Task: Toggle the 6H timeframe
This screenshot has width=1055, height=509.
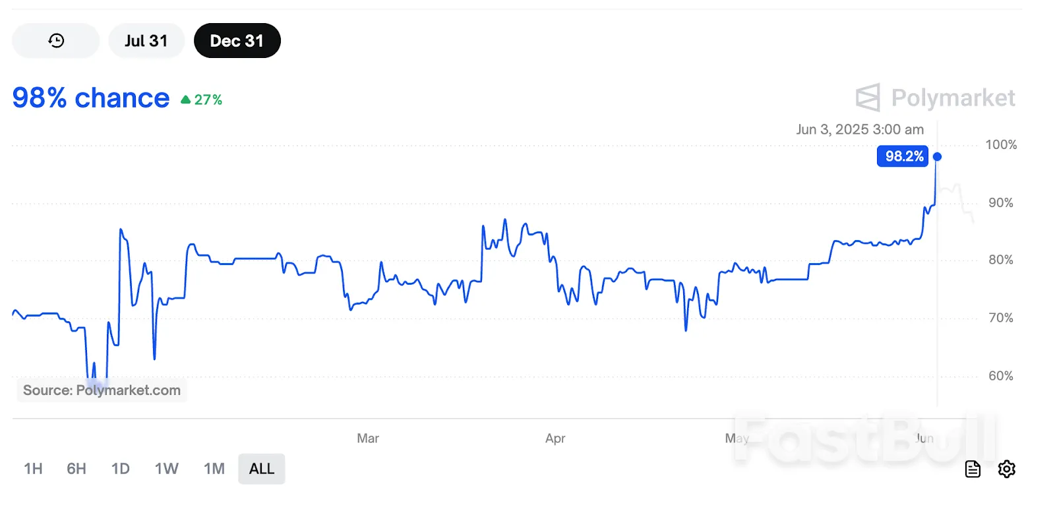Action: point(76,469)
